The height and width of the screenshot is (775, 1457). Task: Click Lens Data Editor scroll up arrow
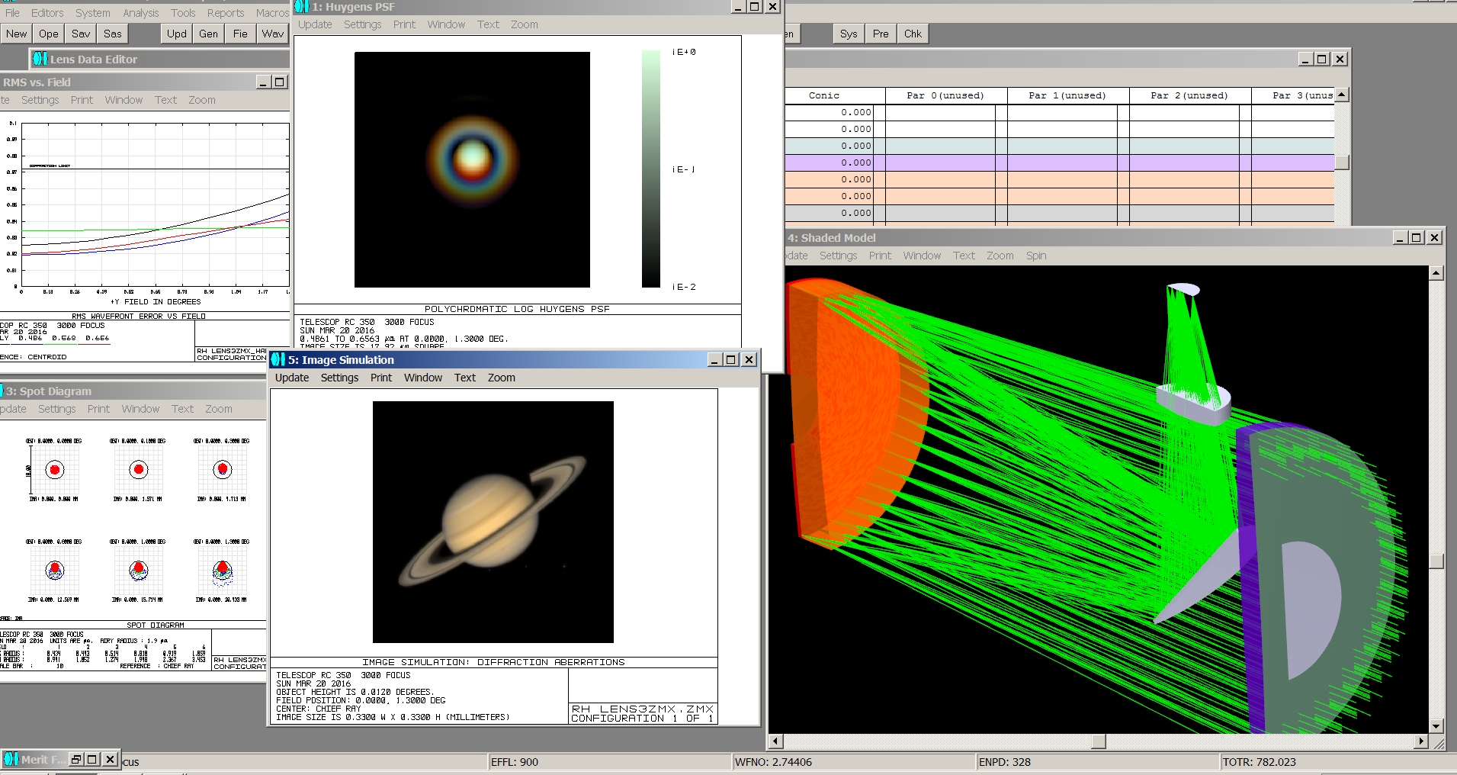[x=1342, y=95]
